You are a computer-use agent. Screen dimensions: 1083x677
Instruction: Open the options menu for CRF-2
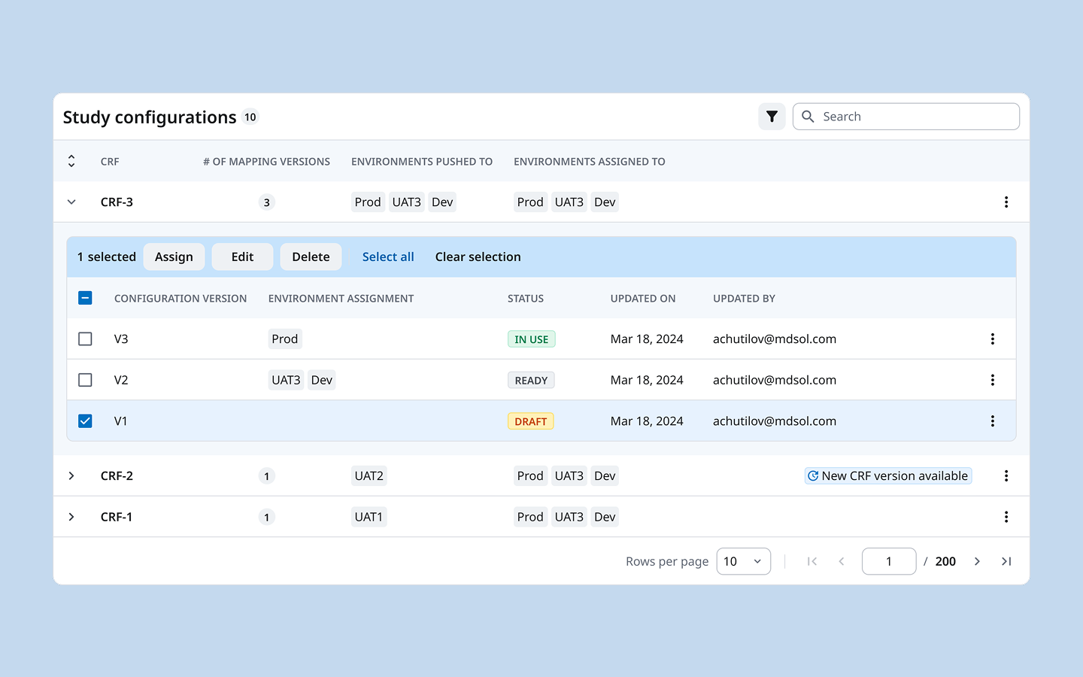click(x=1006, y=475)
